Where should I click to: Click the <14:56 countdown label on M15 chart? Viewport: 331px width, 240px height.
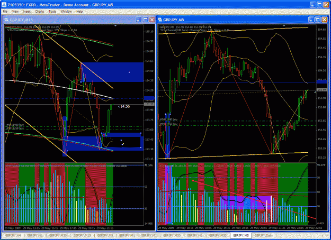click(124, 106)
